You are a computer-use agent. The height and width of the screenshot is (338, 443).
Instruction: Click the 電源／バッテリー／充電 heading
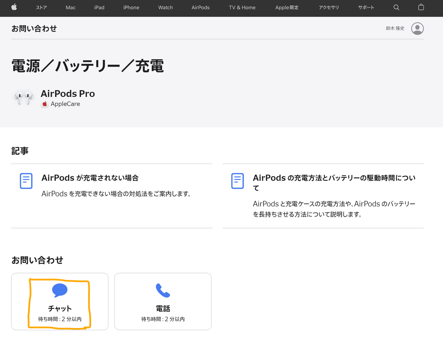(88, 66)
